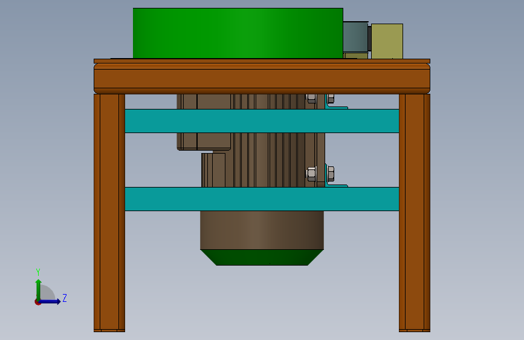524x340 pixels.
Task: Select the small ribbed block at the motor's lower left
Action: tap(213, 170)
